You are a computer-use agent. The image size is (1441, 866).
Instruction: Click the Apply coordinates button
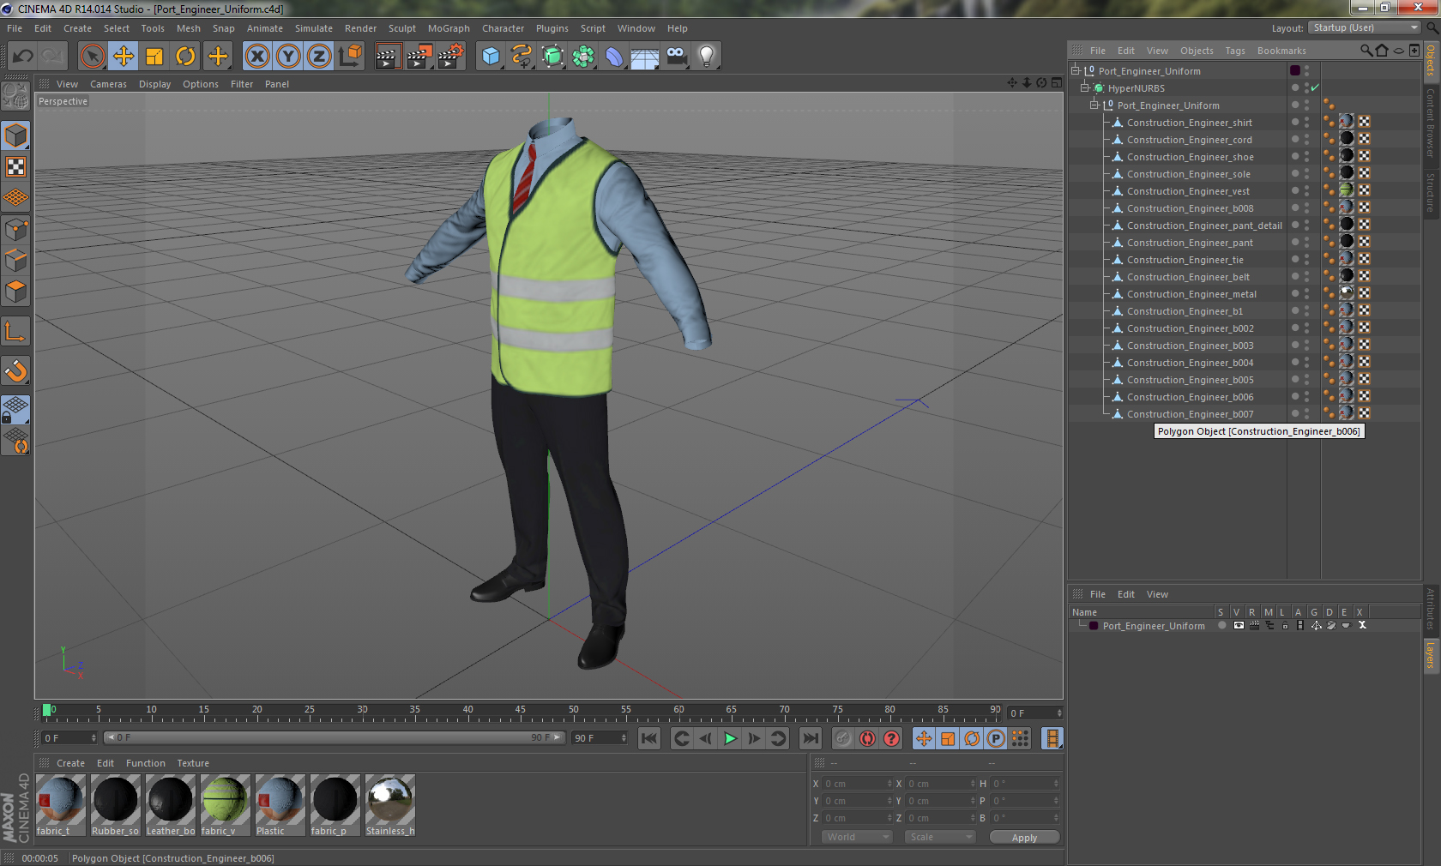pos(1024,837)
